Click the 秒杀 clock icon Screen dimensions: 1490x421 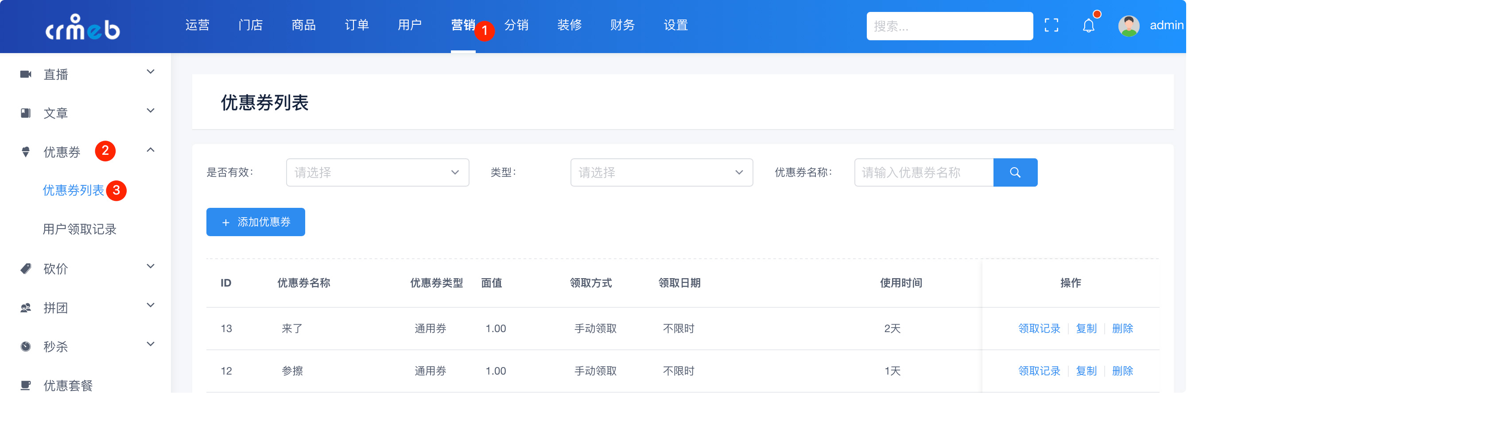pyautogui.click(x=25, y=347)
